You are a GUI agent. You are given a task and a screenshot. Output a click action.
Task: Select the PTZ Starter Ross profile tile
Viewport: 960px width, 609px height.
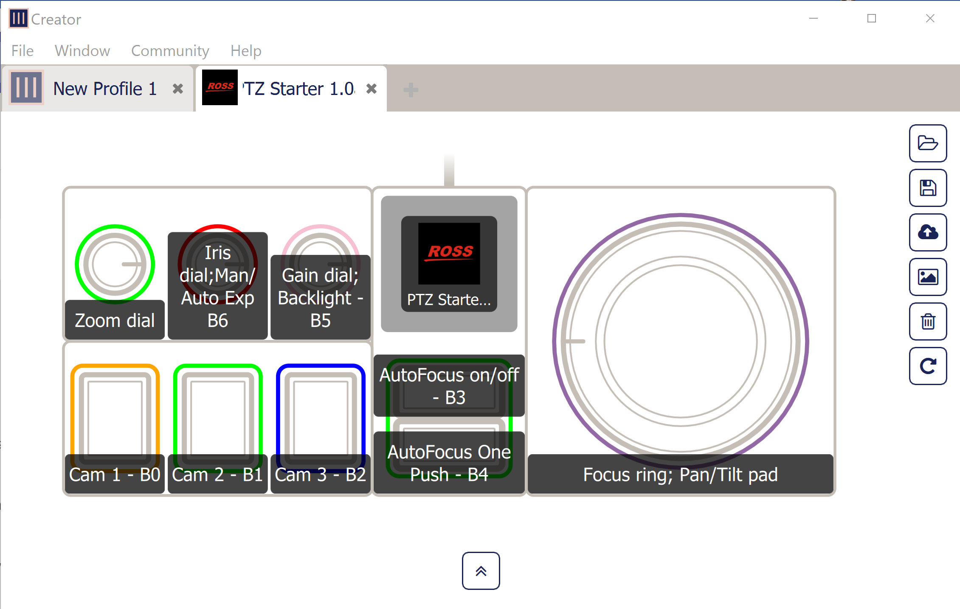(449, 264)
